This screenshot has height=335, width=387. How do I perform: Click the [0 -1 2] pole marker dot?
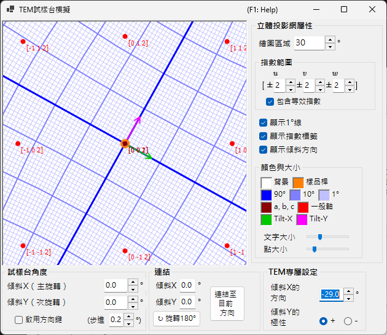[125, 251]
